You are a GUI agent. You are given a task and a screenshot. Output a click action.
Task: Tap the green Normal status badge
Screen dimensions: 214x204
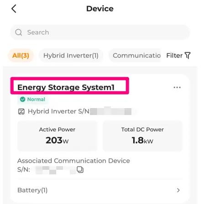[x=32, y=99]
